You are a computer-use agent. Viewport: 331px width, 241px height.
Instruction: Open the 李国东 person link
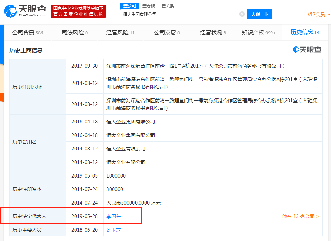114,216
